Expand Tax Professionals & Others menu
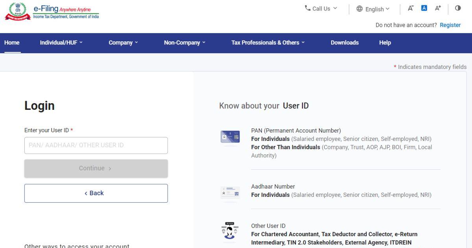Viewport: 472px width, 248px height. click(x=268, y=43)
